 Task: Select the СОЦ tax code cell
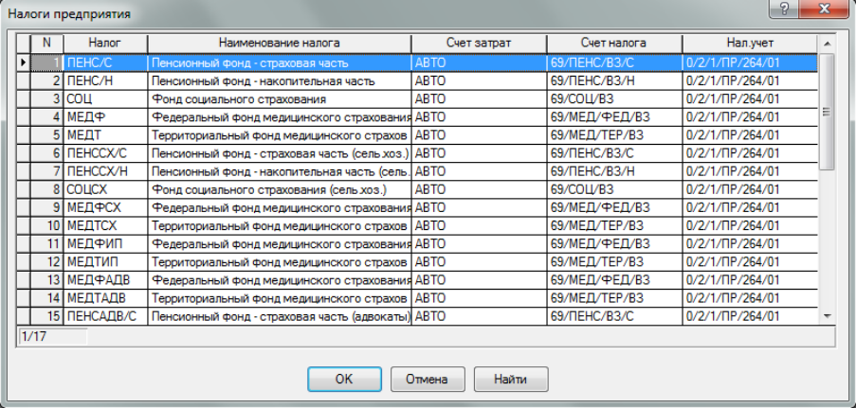(x=104, y=98)
